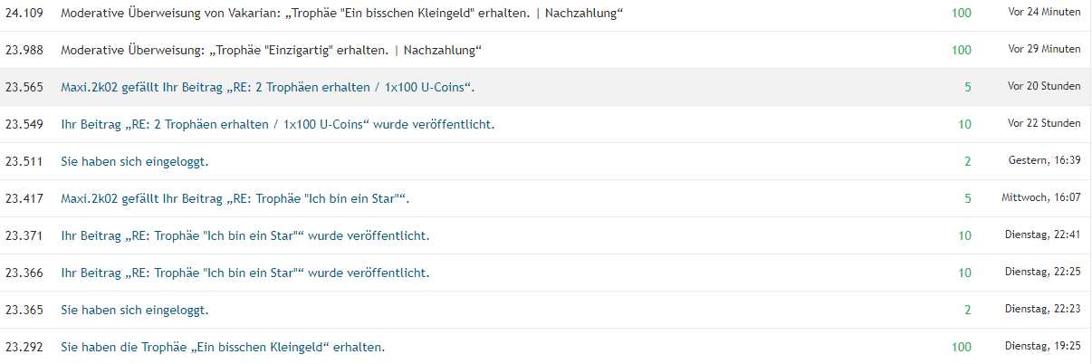The image size is (1092, 364).
Task: Click entry ID 23.511
Action: (24, 161)
